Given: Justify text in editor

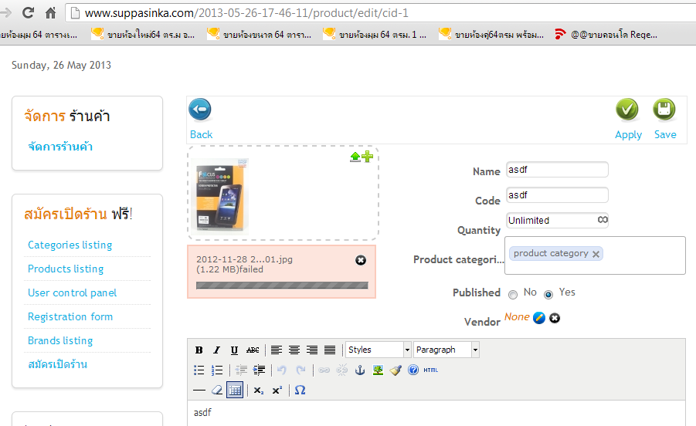Looking at the screenshot, I should (x=330, y=350).
